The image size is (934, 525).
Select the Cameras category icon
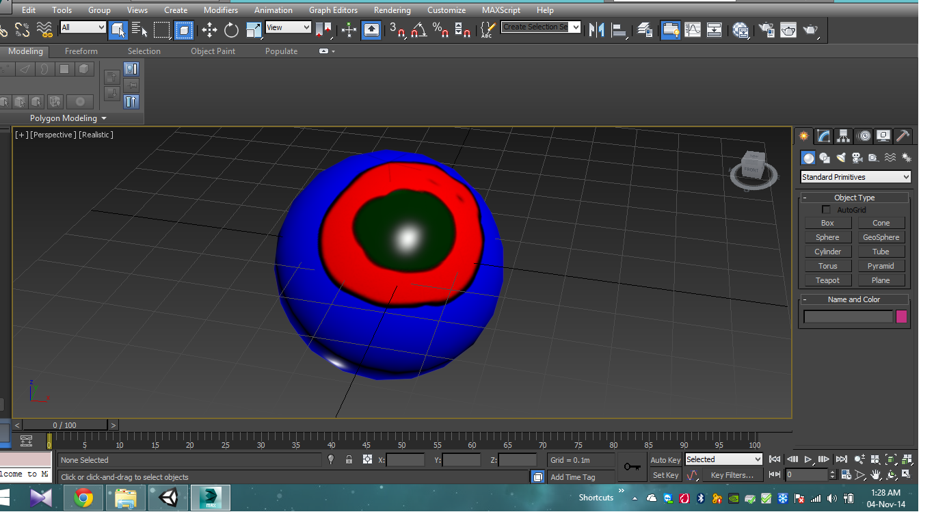point(857,158)
